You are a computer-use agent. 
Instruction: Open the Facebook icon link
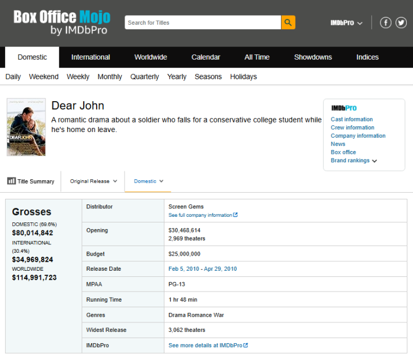[386, 22]
